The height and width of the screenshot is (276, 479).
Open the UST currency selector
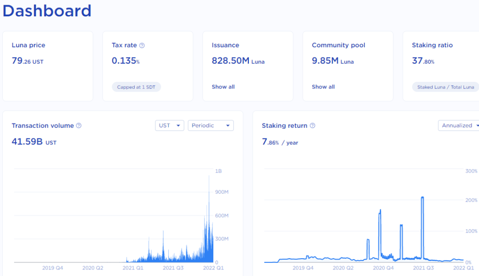[169, 125]
